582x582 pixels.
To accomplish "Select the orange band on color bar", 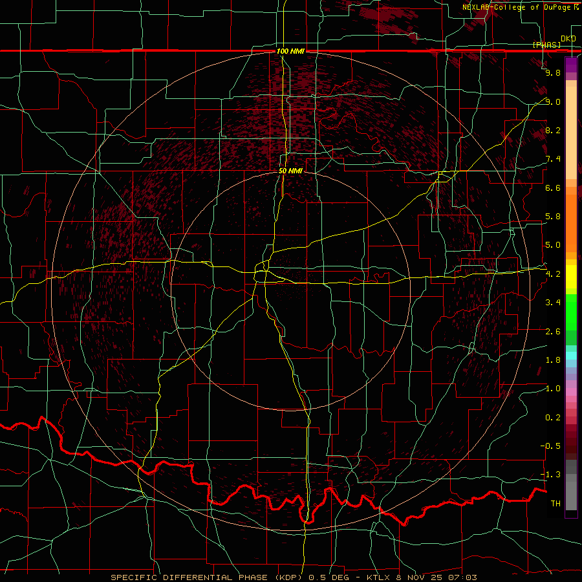I will [x=571, y=222].
